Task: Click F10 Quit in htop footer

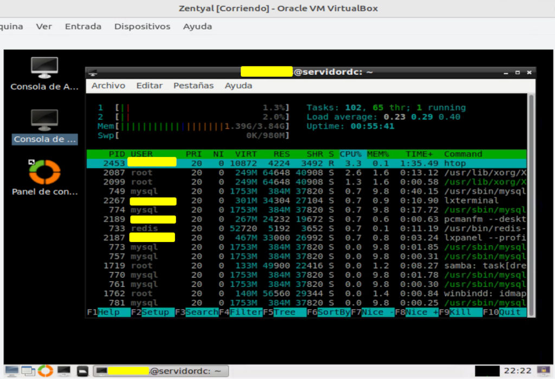Action: [505, 312]
